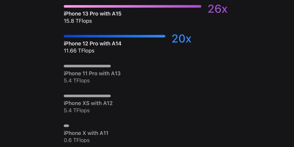The width and height of the screenshot is (294, 147).
Task: Select the iPhone 12 Pro with A14 label
Action: point(93,44)
